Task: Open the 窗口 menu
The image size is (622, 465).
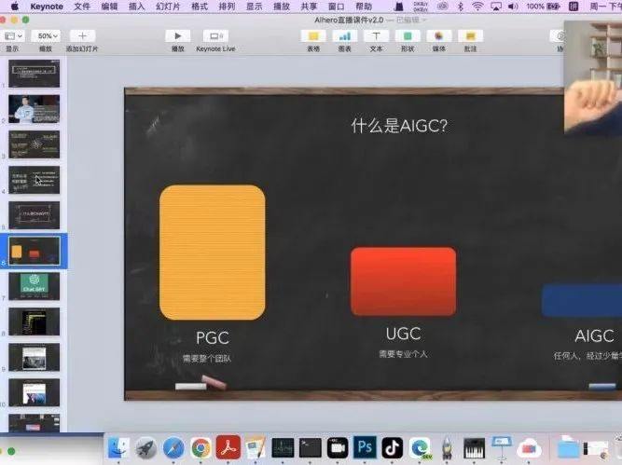Action: pos(337,7)
